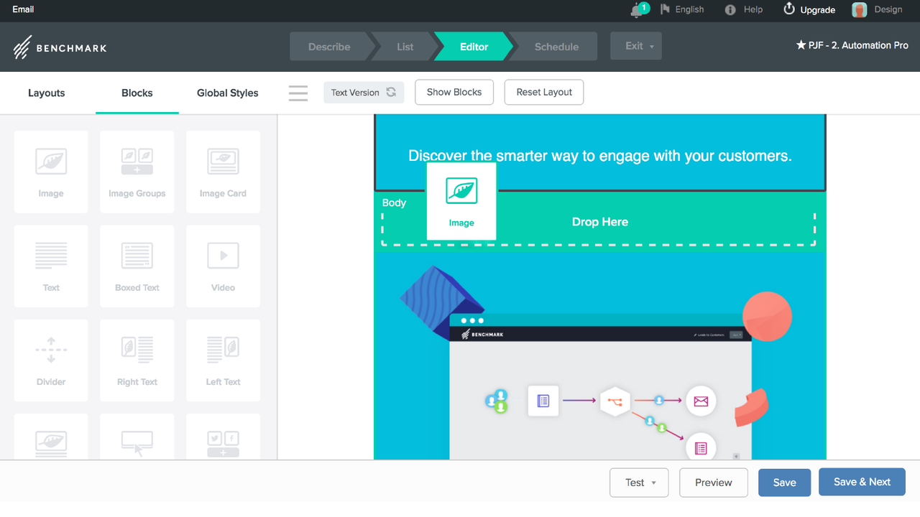Open notifications via the bell icon
This screenshot has width=920, height=517.
[637, 11]
